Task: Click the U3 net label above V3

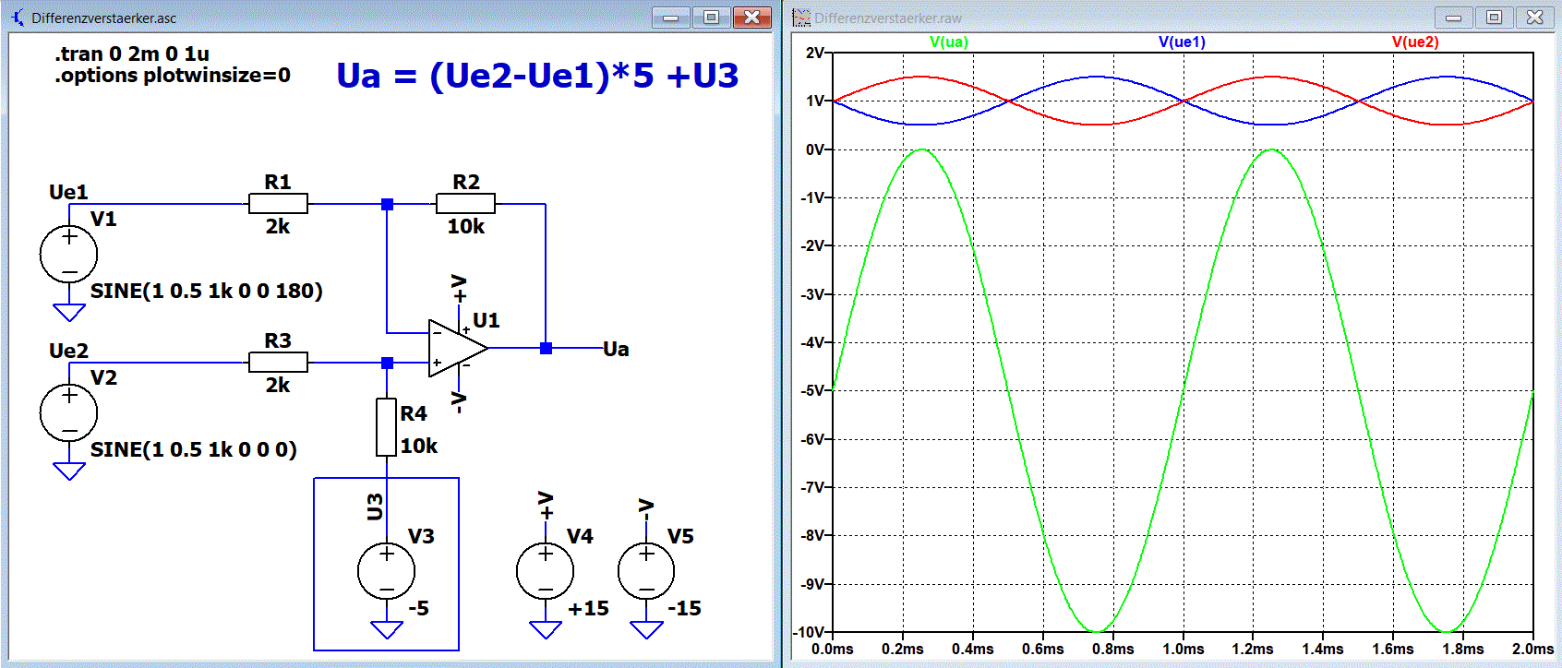Action: tap(375, 507)
